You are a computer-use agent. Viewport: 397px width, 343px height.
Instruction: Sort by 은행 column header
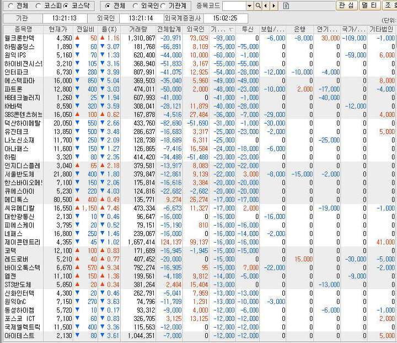tap(300, 29)
